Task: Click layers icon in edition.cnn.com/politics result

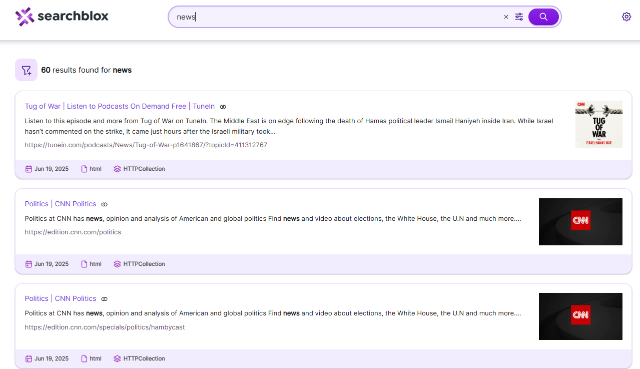Action: tap(117, 264)
